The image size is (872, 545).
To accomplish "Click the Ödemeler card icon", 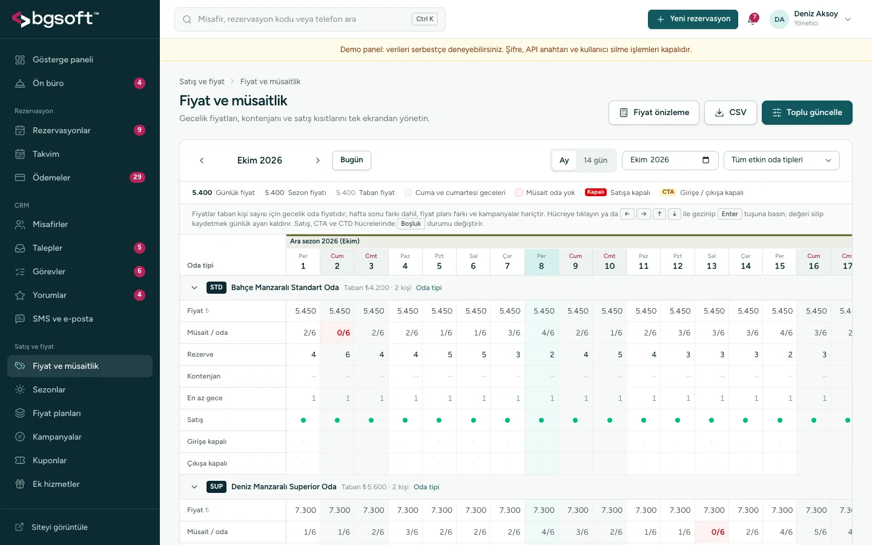I will (20, 178).
